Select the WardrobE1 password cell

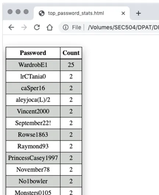coord(33,65)
